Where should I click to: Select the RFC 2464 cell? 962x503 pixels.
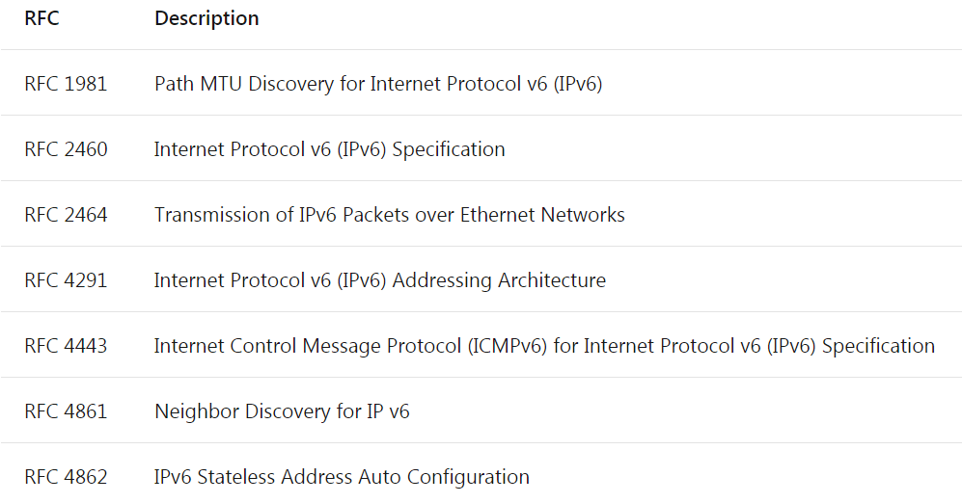66,215
